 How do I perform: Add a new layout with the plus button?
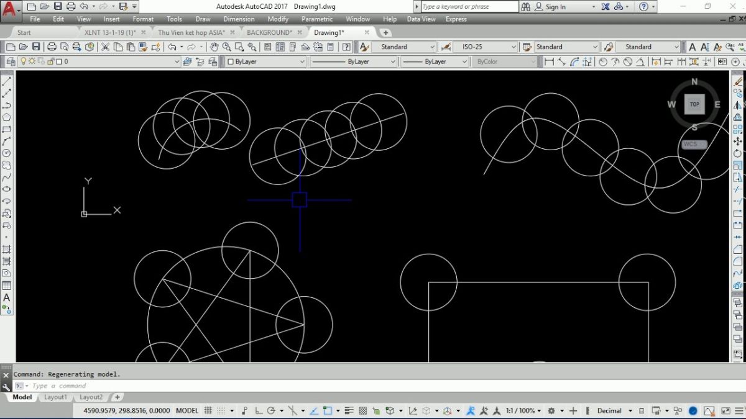pos(117,397)
